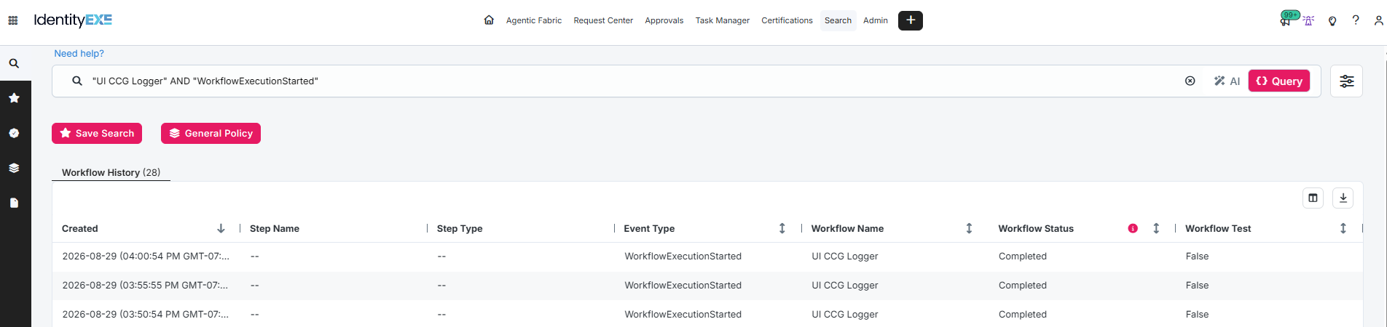Image resolution: width=1387 pixels, height=327 pixels.
Task: Sort the Workflow Status column
Action: pos(1156,228)
